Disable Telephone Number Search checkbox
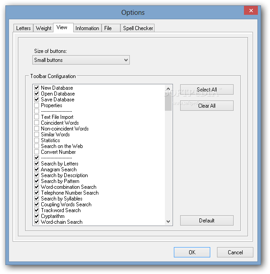Screen dimensions: 270x274 [x=36, y=193]
